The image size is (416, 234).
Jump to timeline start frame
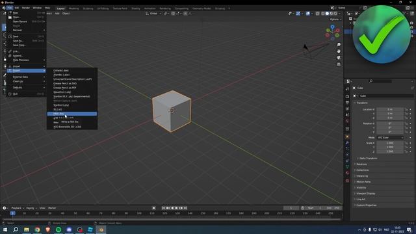coord(163,208)
